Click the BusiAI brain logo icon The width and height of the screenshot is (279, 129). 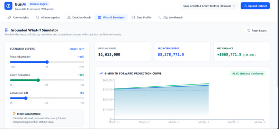click(x=8, y=6)
